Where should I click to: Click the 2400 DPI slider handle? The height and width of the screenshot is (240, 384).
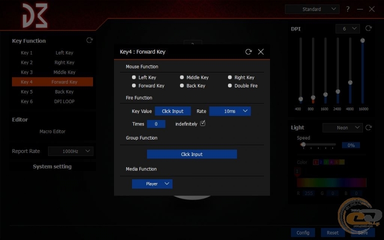click(x=338, y=91)
